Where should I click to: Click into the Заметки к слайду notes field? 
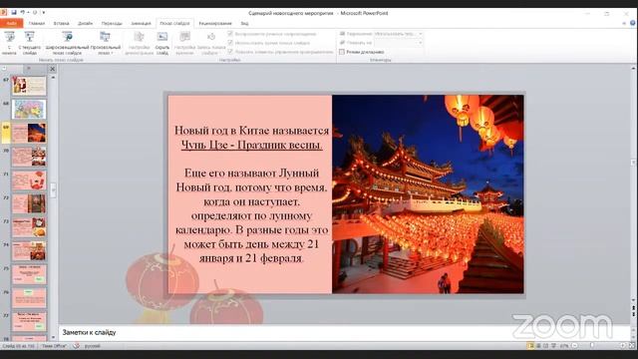point(344,332)
